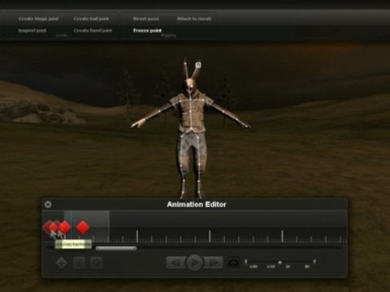Click the joint handle on the rabbit's right ear tip
Screen dimensions: 390x292
pyautogui.click(x=198, y=65)
